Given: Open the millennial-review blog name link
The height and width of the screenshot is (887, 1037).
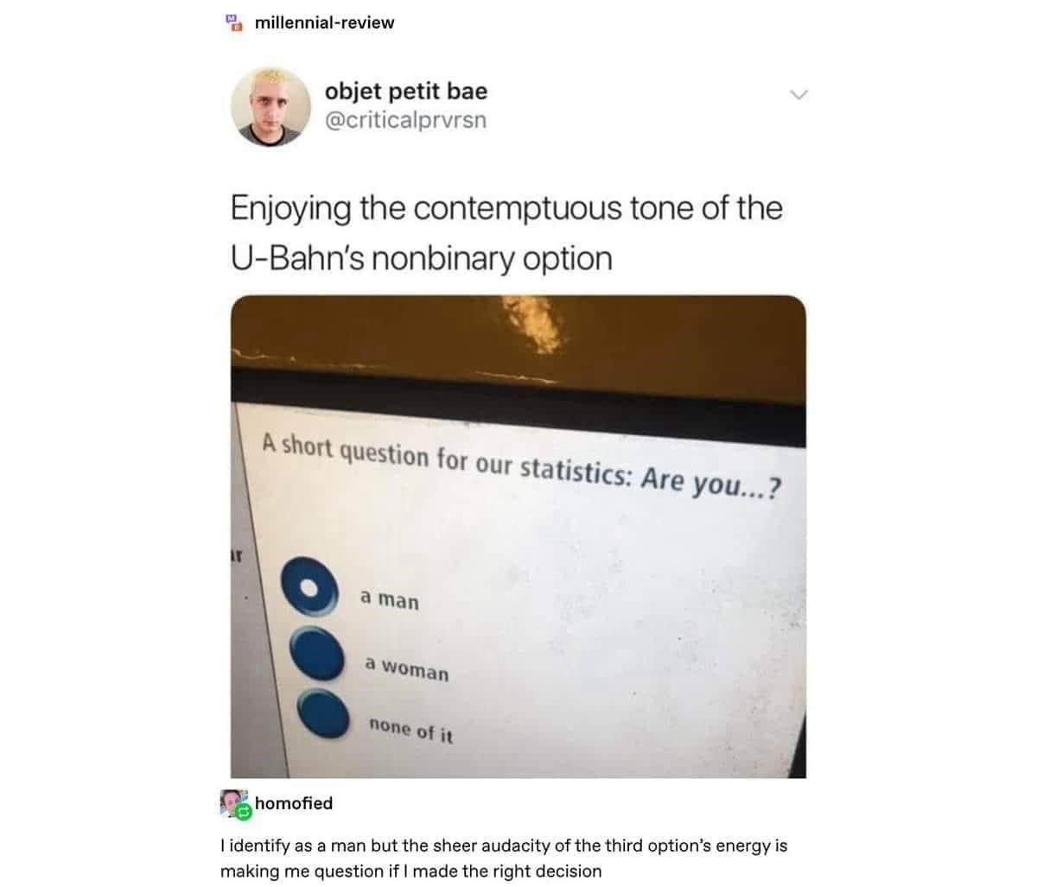Looking at the screenshot, I should 325,22.
